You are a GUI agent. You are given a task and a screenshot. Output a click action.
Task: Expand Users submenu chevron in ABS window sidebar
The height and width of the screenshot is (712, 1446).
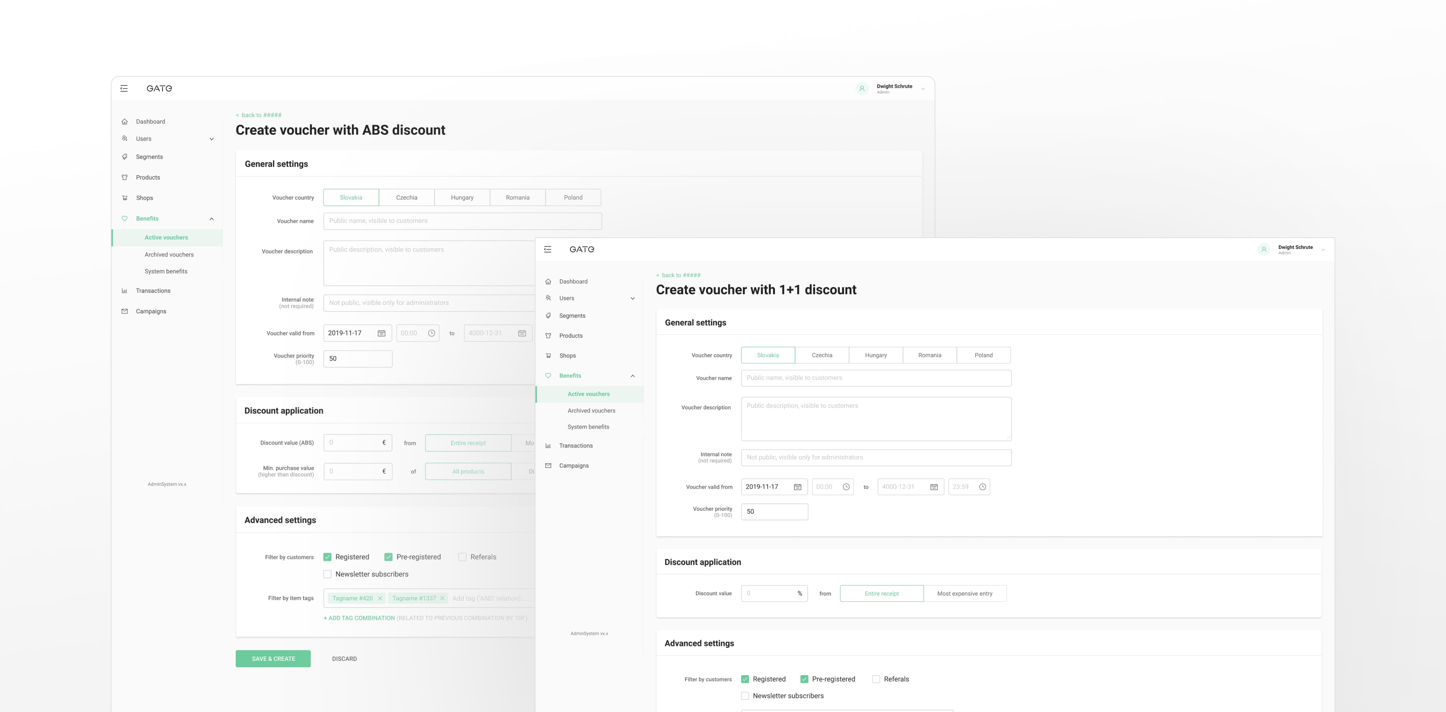click(x=212, y=139)
